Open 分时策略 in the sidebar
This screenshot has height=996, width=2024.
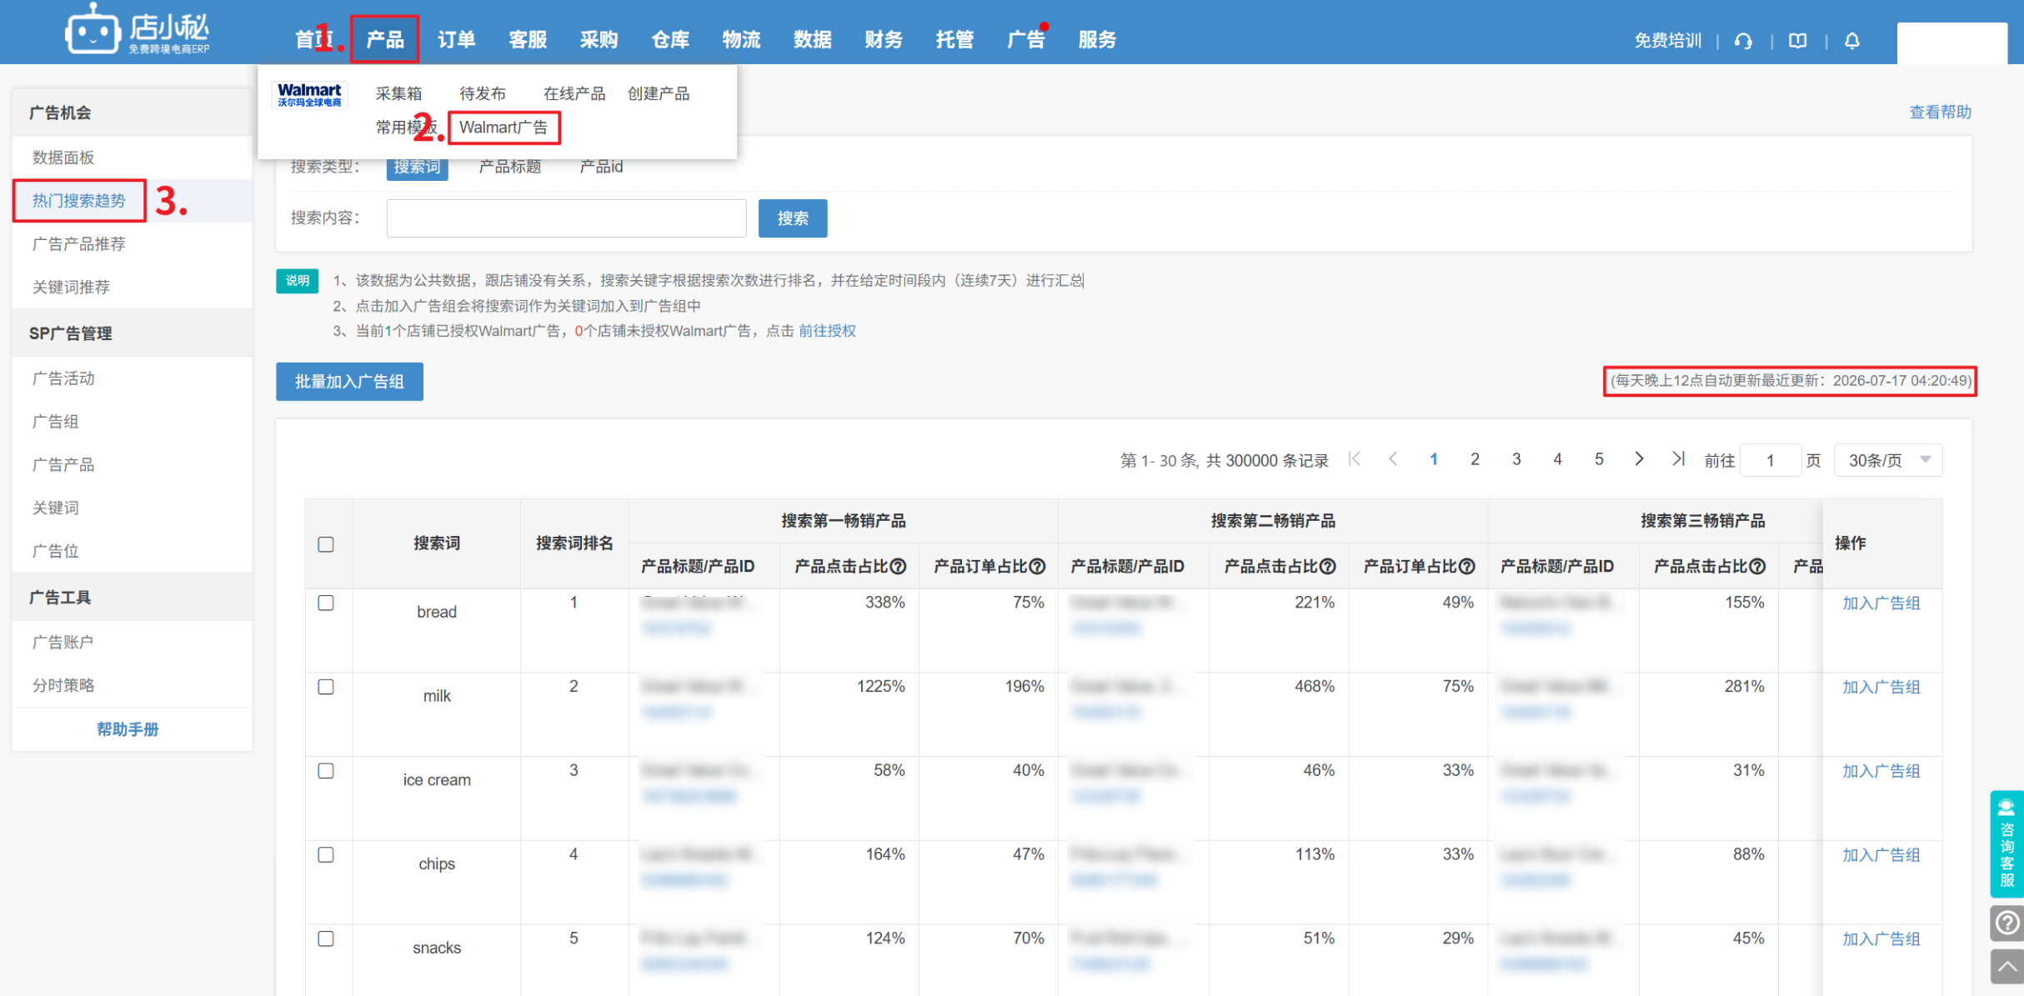coord(63,685)
